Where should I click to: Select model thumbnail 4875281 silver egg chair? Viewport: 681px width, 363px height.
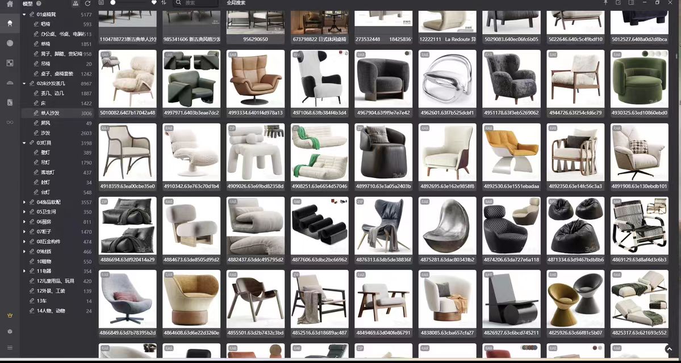[448, 226]
